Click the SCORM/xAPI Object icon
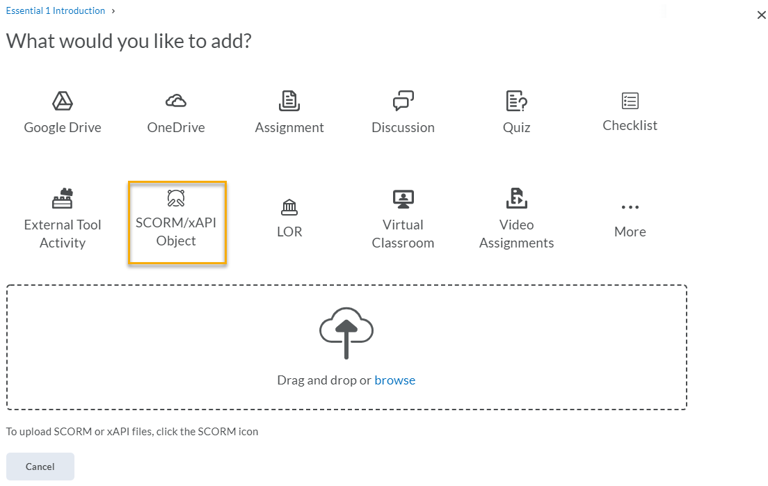 [x=176, y=198]
